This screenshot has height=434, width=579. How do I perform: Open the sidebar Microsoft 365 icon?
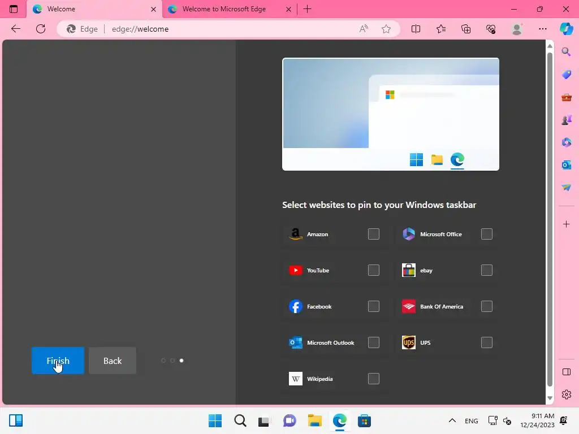(566, 142)
